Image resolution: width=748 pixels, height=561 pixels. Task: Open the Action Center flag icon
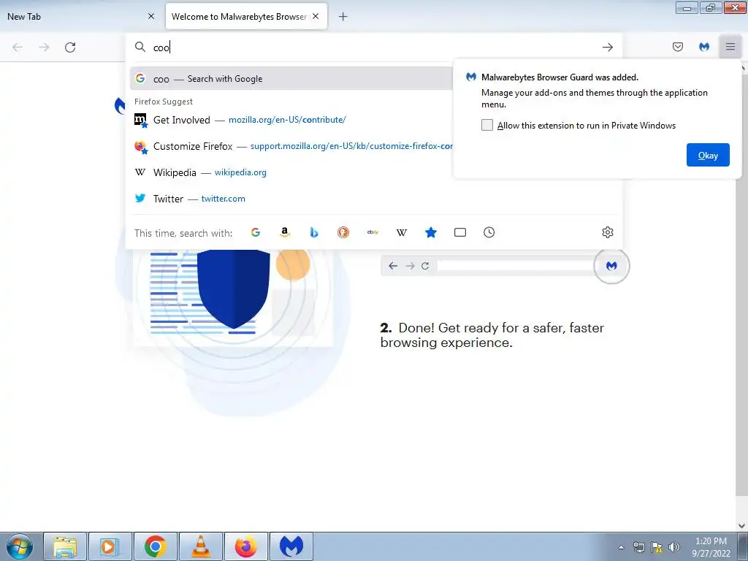click(x=657, y=547)
